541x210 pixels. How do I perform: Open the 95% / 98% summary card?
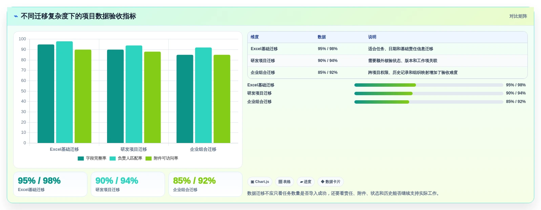click(50, 184)
